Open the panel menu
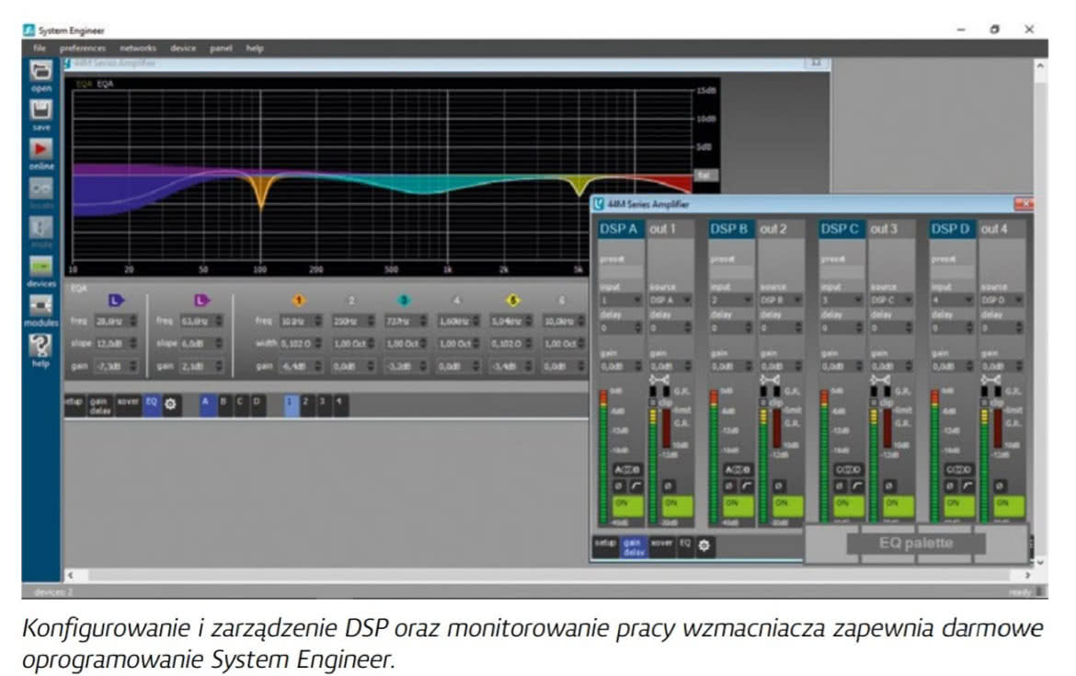The image size is (1076, 676). (x=221, y=48)
